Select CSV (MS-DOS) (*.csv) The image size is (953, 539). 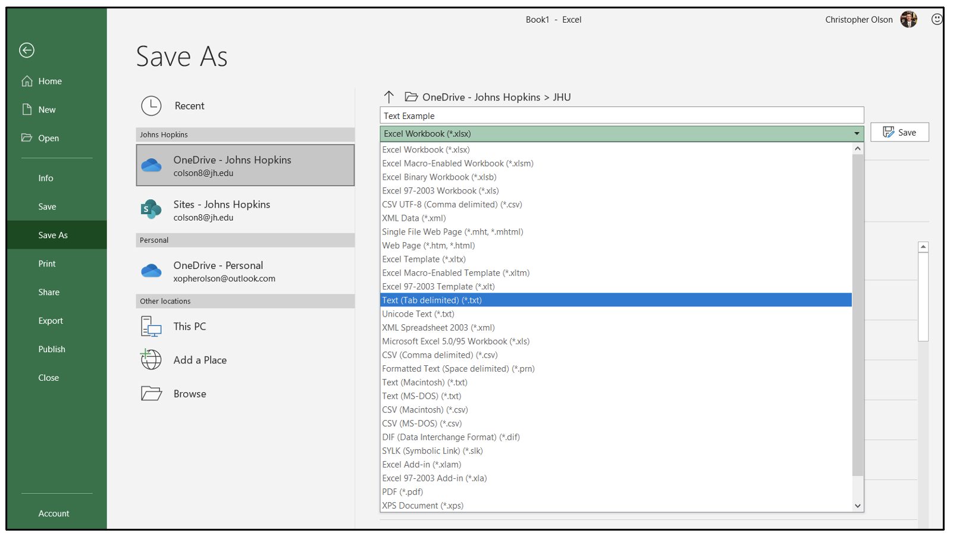point(616,423)
